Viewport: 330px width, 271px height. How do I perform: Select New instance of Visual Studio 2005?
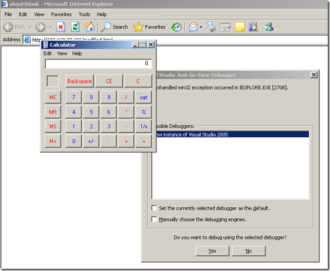[233, 134]
